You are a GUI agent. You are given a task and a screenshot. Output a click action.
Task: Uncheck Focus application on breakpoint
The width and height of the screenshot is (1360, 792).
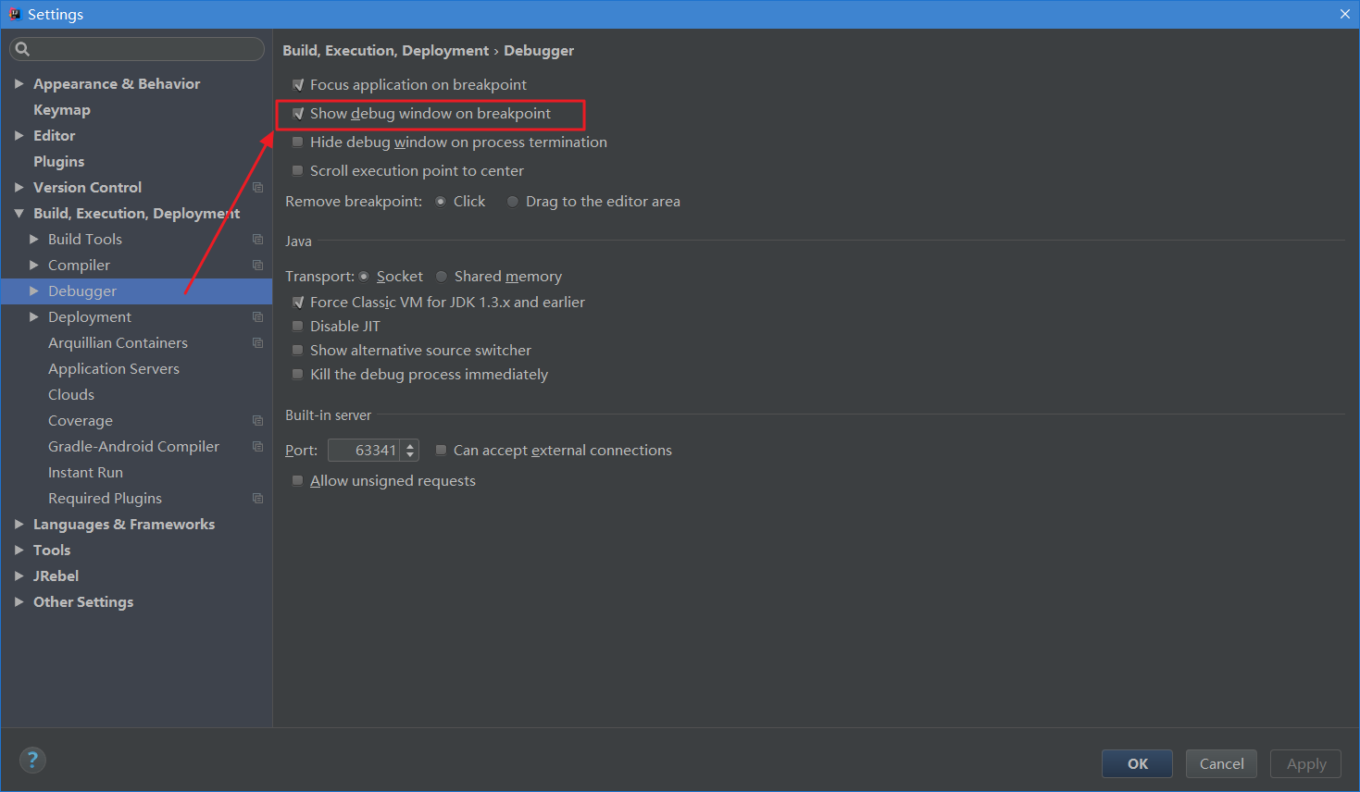[x=297, y=84]
